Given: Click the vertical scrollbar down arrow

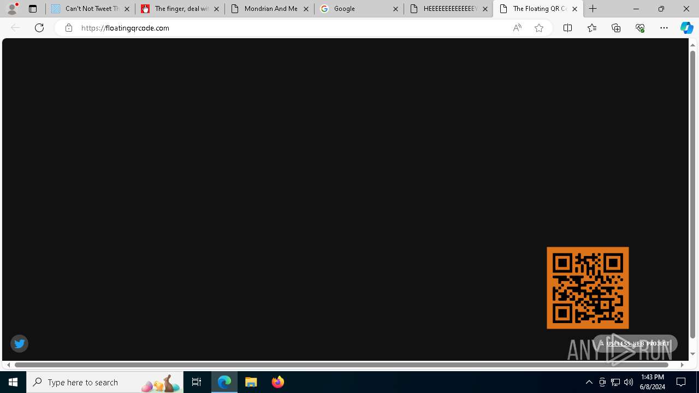Looking at the screenshot, I should pos(692,354).
